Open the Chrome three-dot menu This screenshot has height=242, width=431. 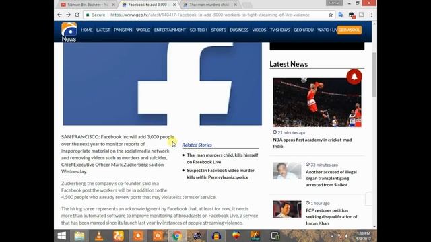(371, 15)
